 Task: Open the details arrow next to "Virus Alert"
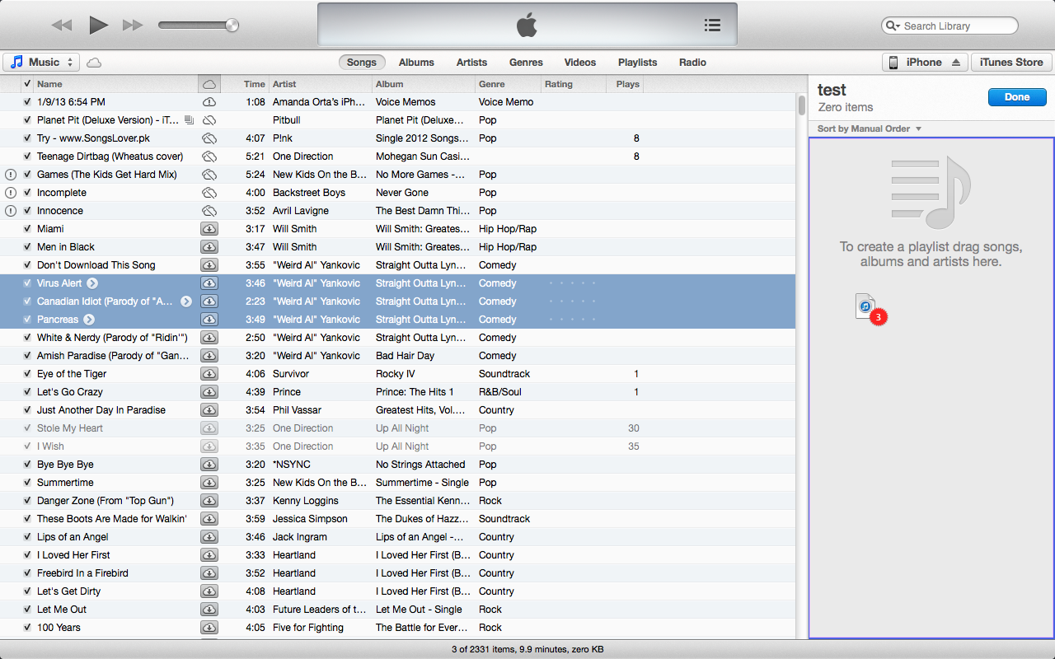coord(91,283)
